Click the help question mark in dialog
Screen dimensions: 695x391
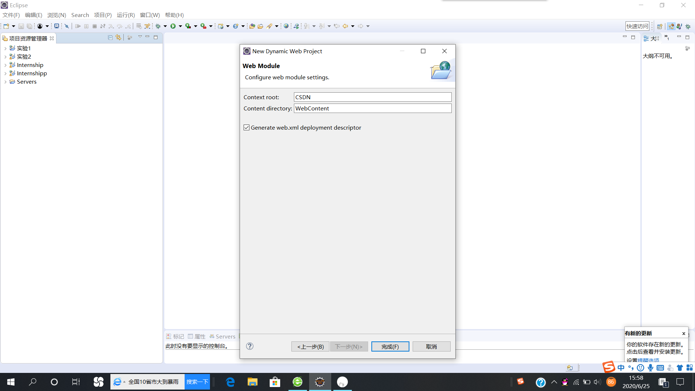coord(250,346)
